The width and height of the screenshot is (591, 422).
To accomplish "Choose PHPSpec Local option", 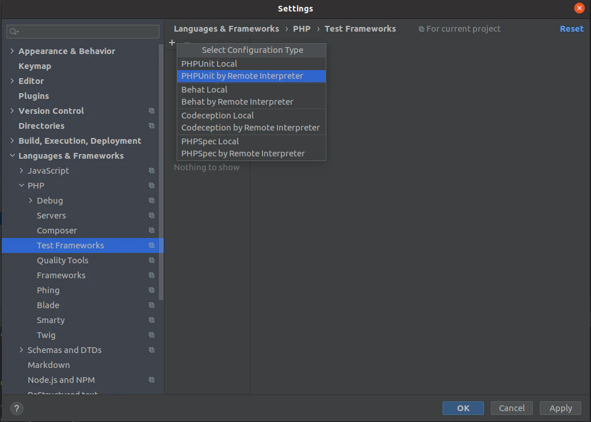I will [x=251, y=141].
